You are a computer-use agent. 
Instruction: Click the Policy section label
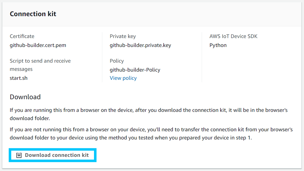117,61
